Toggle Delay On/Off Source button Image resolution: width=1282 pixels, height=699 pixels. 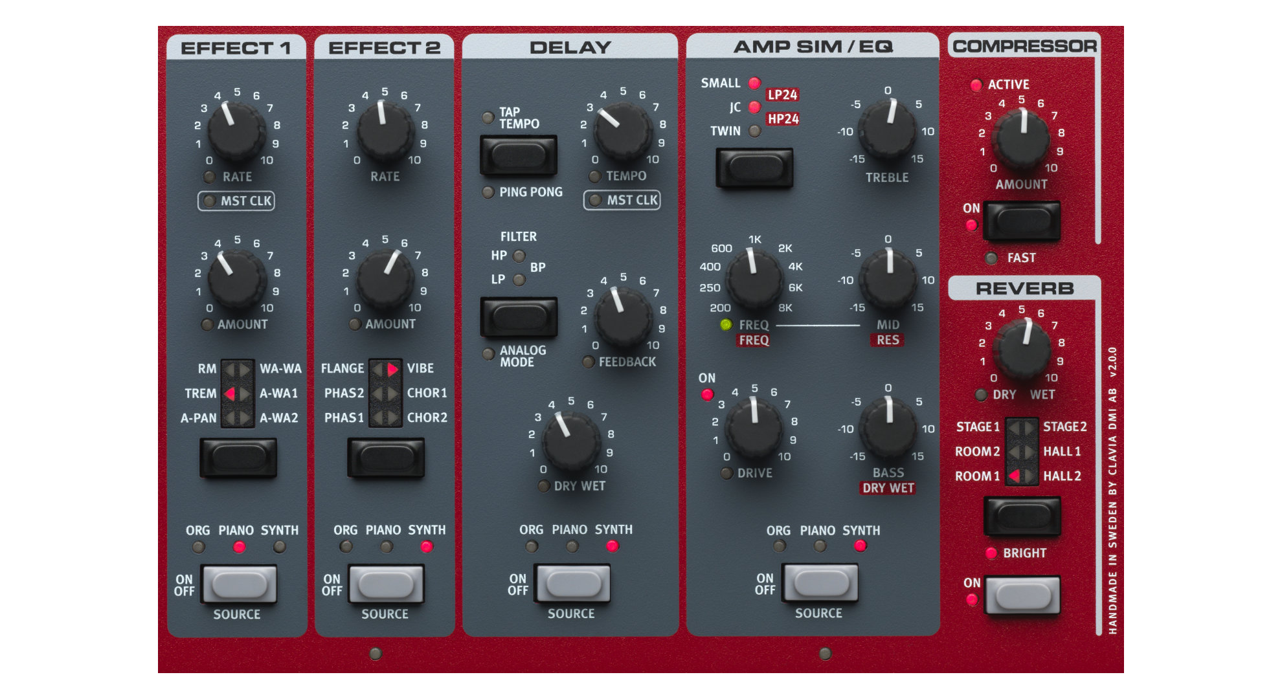pos(573,584)
